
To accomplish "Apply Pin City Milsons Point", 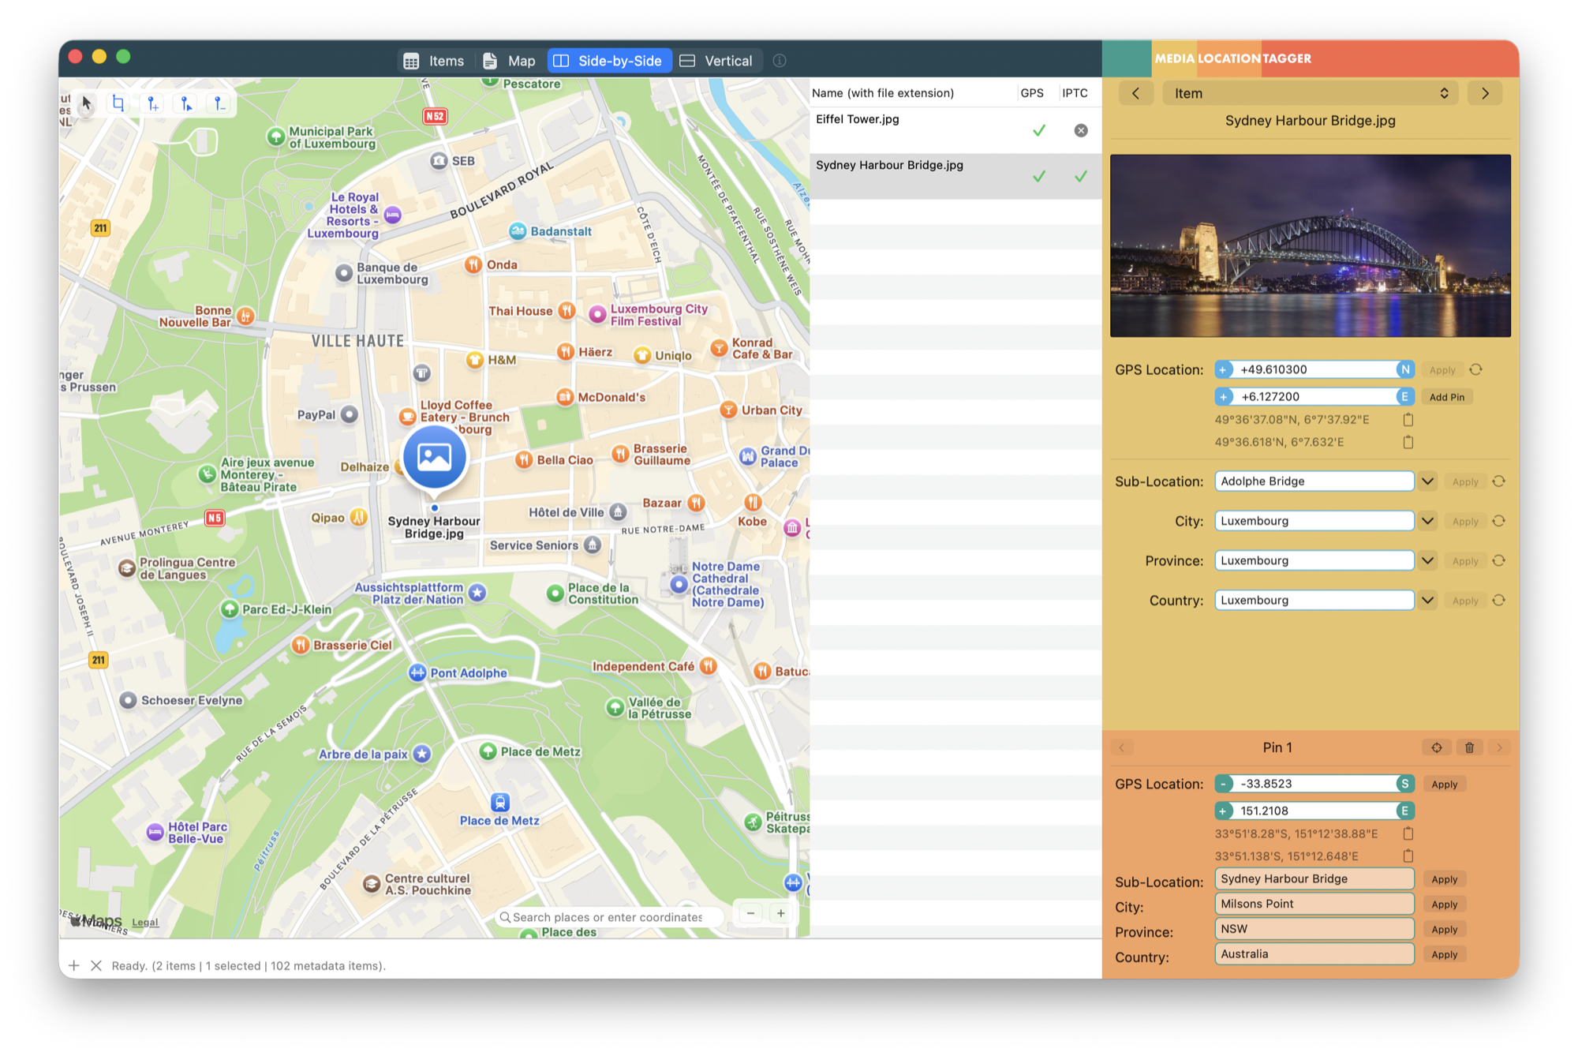I will coord(1445,904).
